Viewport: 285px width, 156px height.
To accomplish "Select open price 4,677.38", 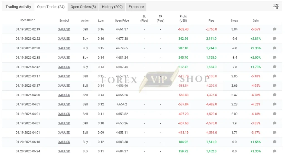I will pyautogui.click(x=122, y=39).
